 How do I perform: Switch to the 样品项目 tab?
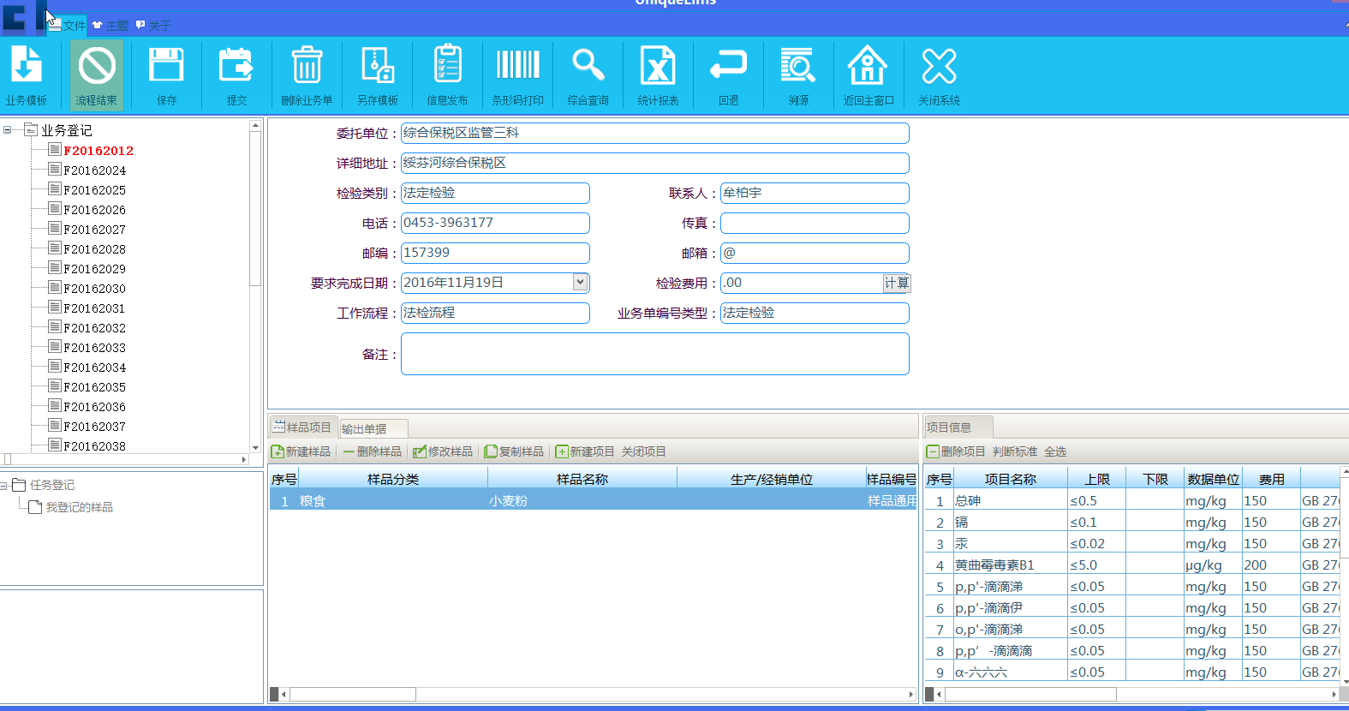coord(303,427)
